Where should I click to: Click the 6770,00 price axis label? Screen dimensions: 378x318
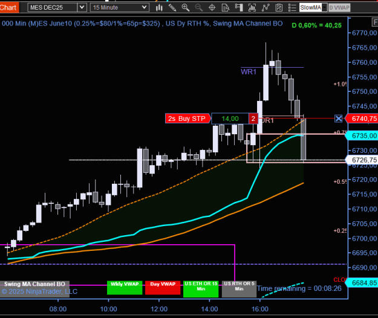click(364, 33)
